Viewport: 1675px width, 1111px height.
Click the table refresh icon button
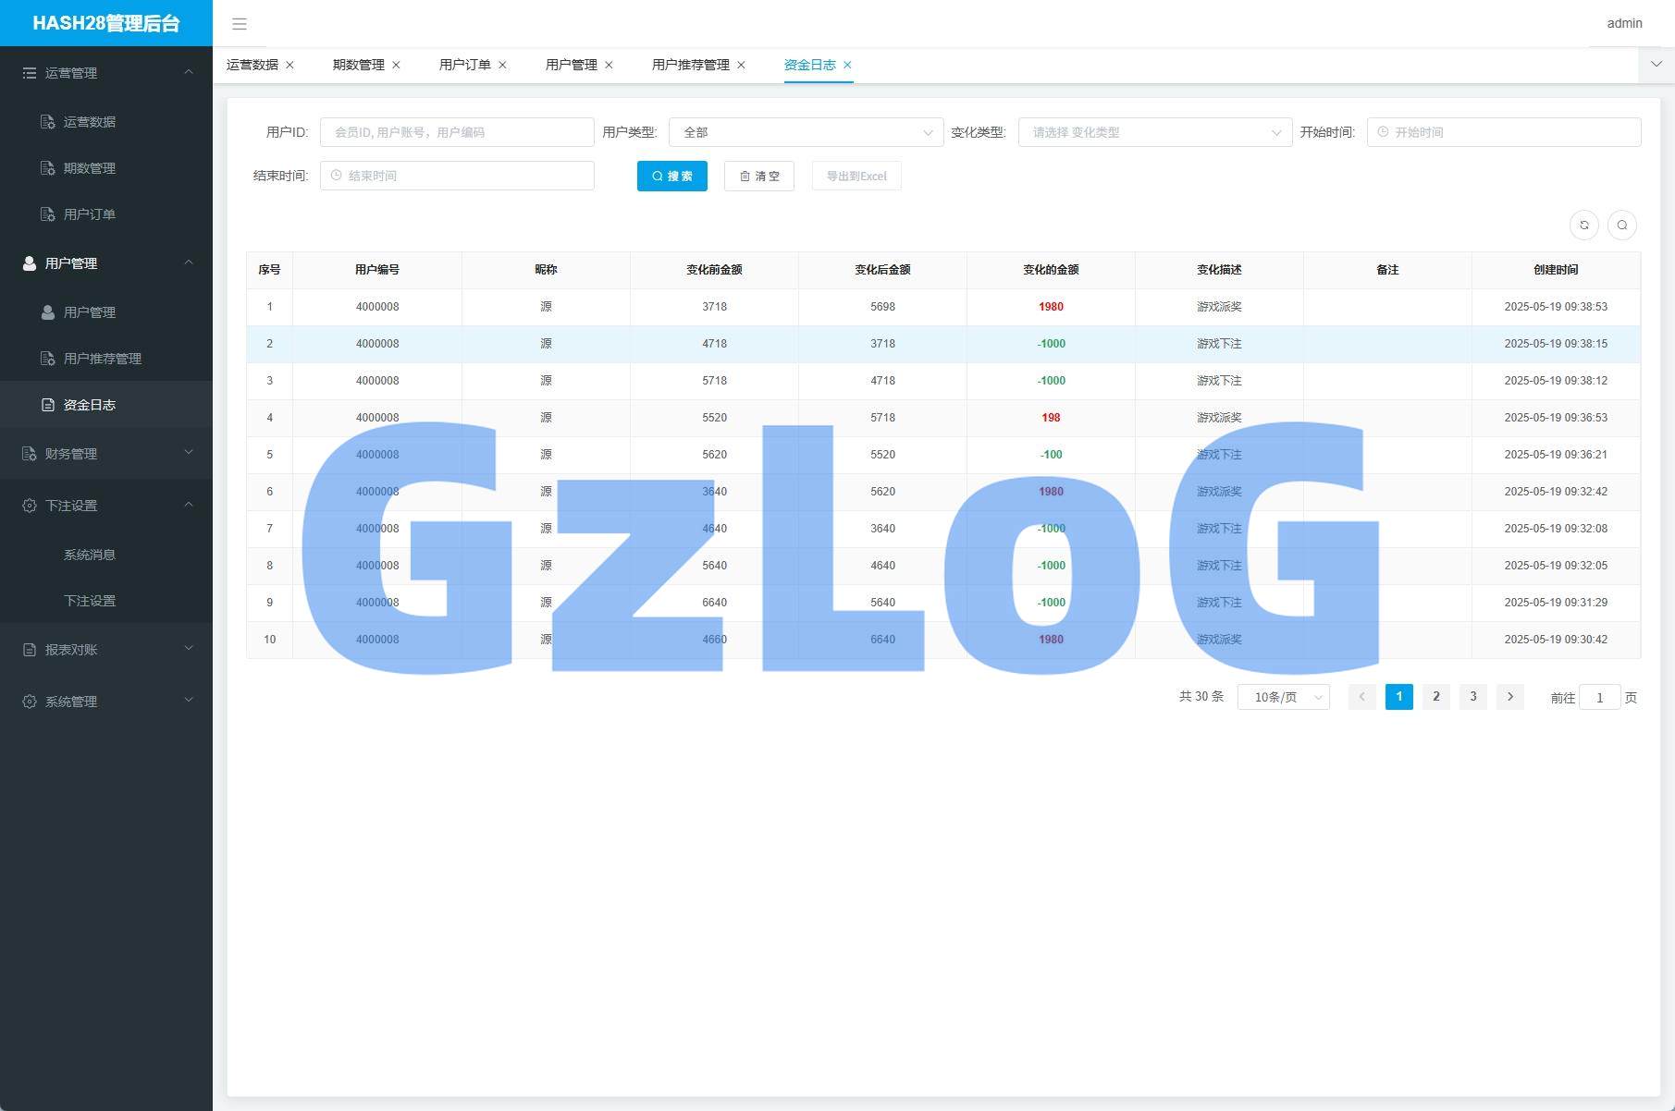(1584, 225)
